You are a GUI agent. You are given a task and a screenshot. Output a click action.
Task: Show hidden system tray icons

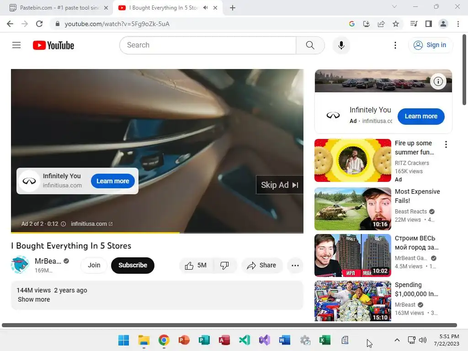click(x=397, y=340)
